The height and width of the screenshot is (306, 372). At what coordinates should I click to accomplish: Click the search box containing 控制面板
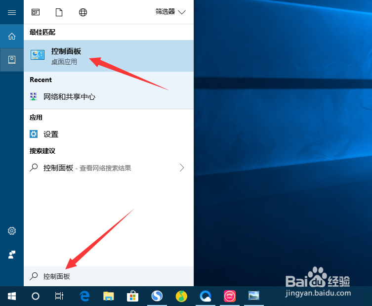click(x=109, y=276)
